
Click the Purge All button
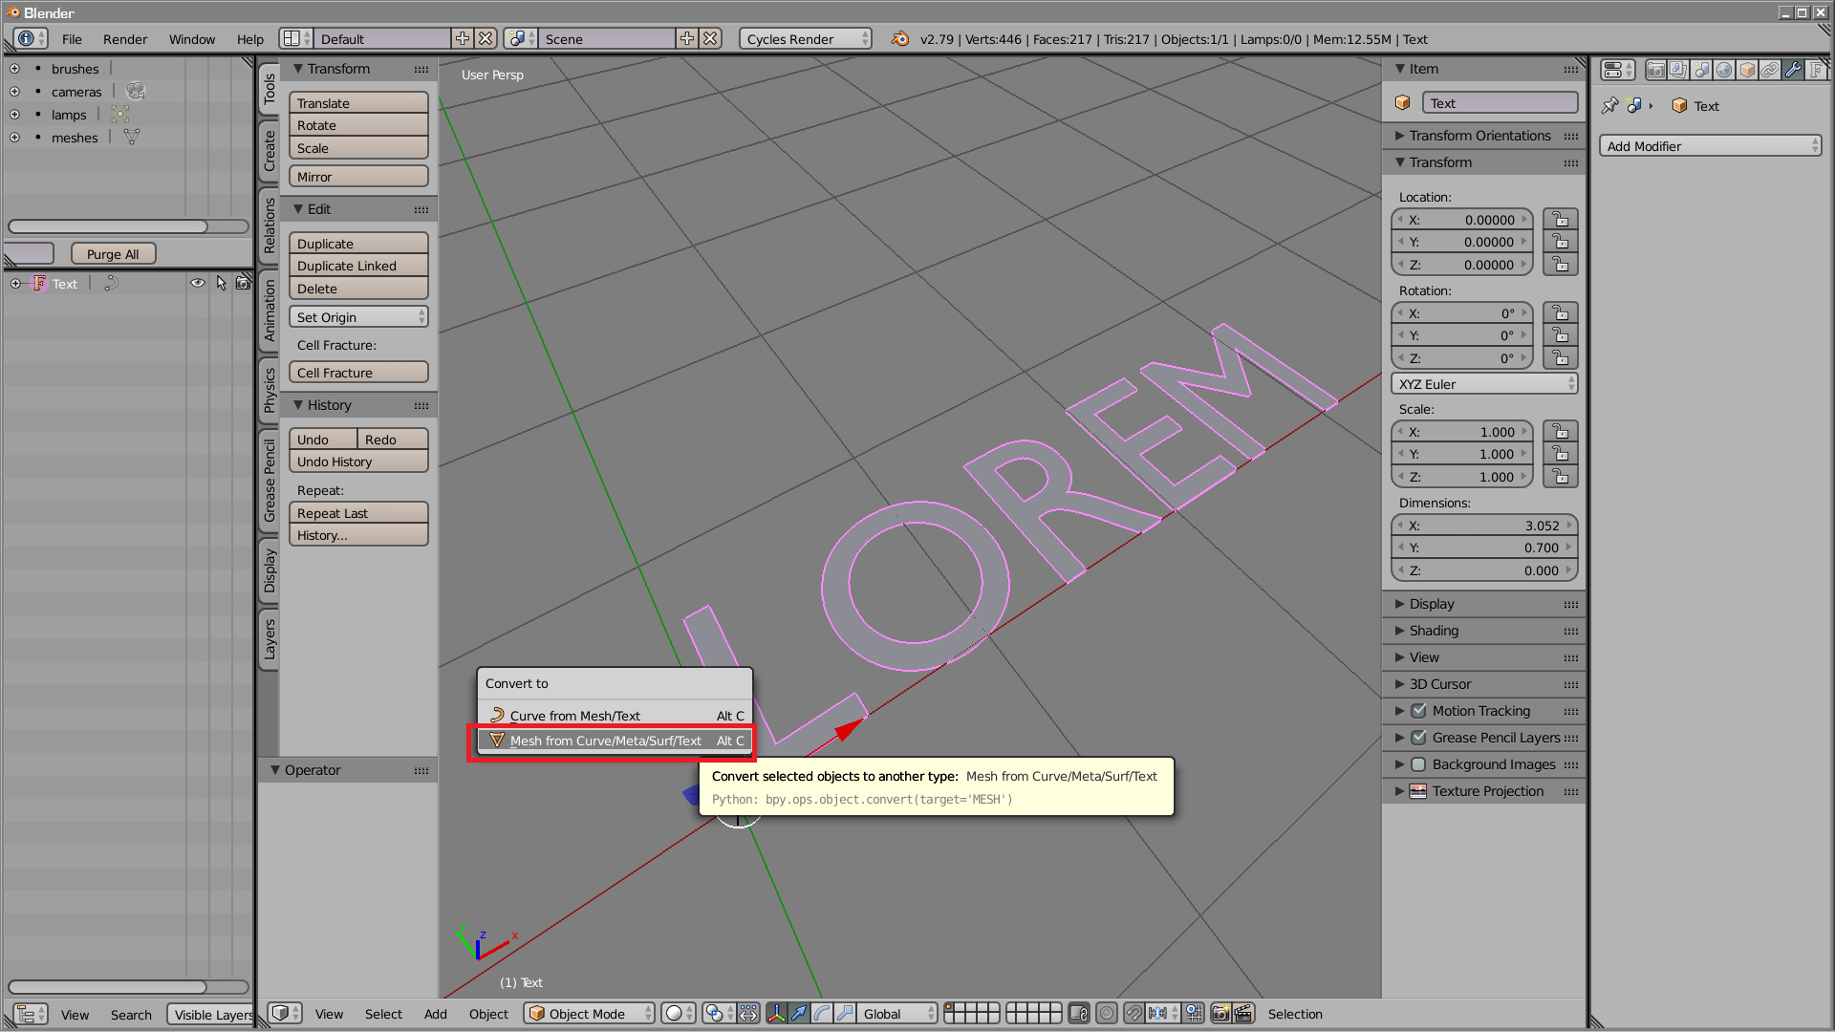click(x=113, y=254)
